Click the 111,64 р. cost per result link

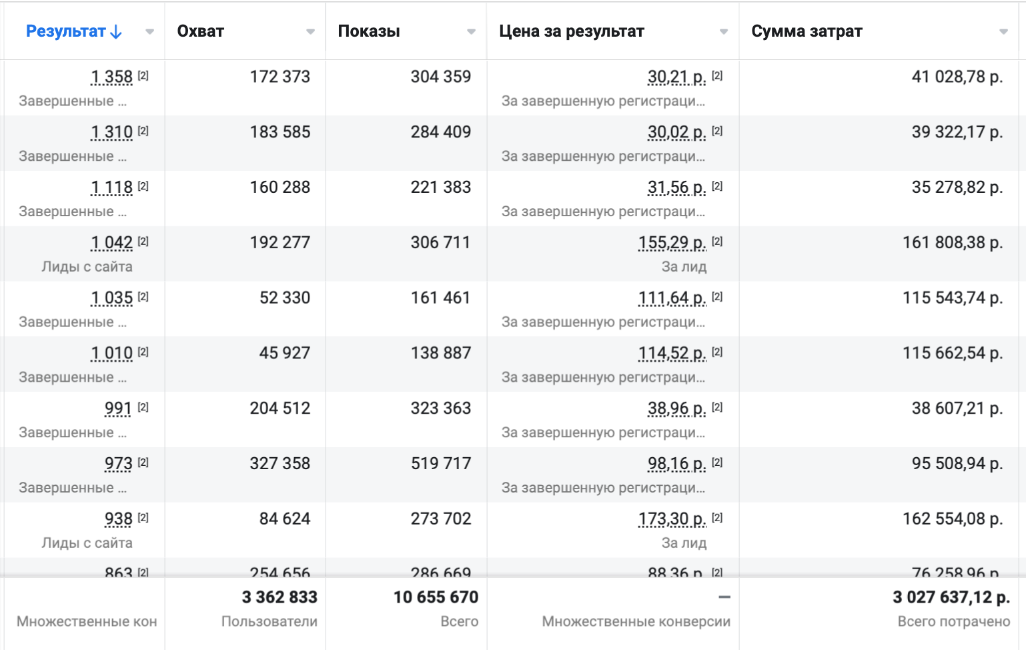pos(672,298)
